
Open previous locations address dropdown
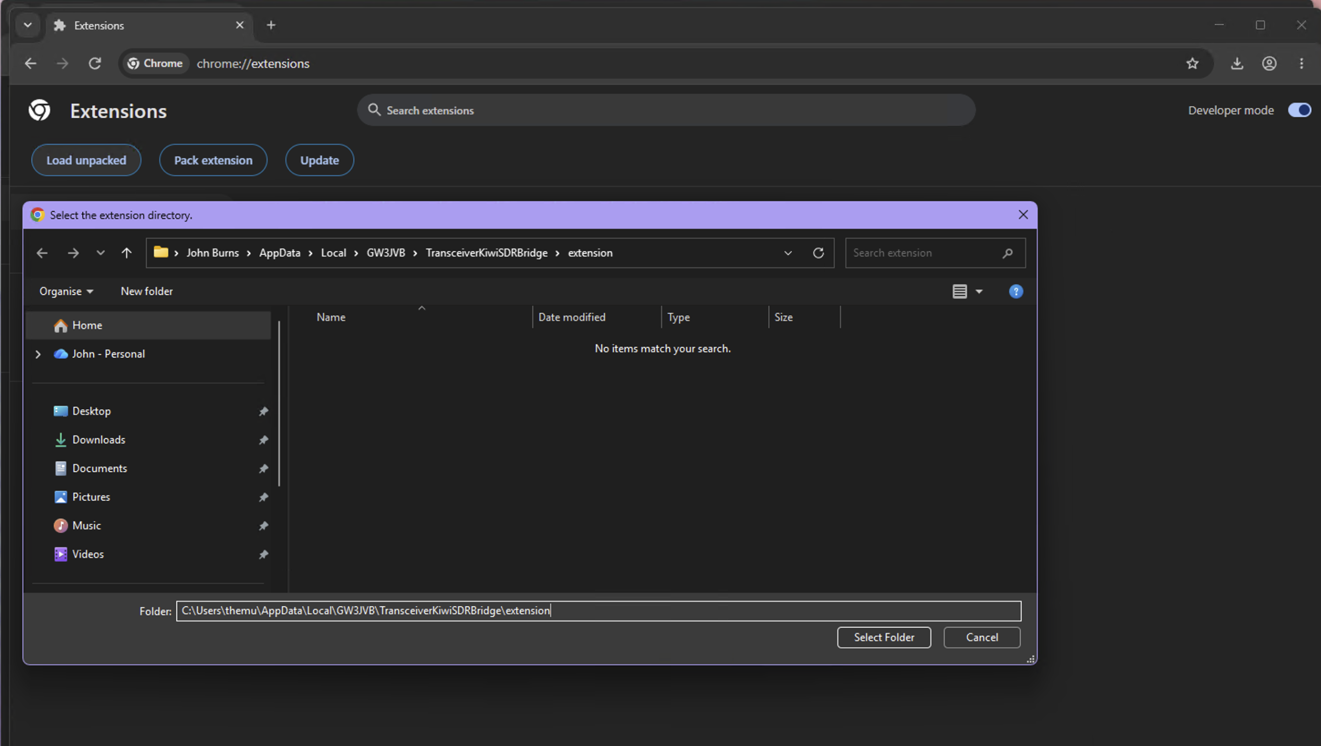pyautogui.click(x=788, y=253)
